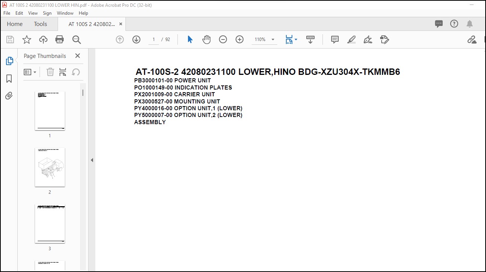
Task: Select the Highlight text tool
Action: 352,40
